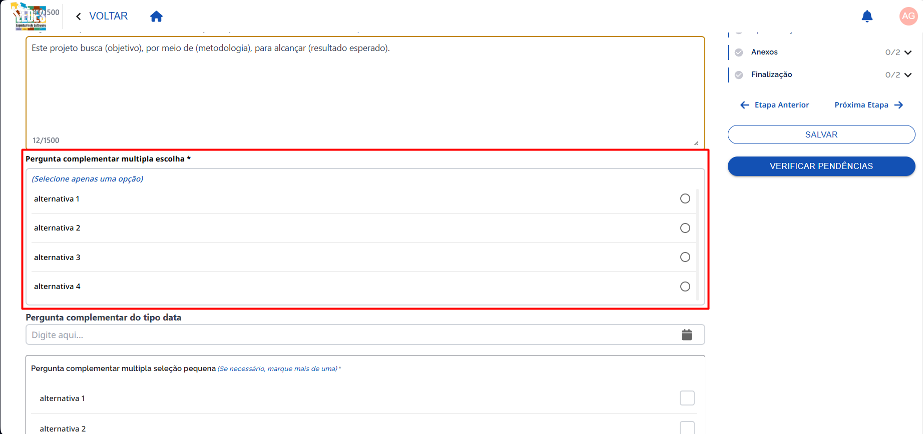The width and height of the screenshot is (923, 434).
Task: Click the application logo at top left
Action: tap(29, 16)
